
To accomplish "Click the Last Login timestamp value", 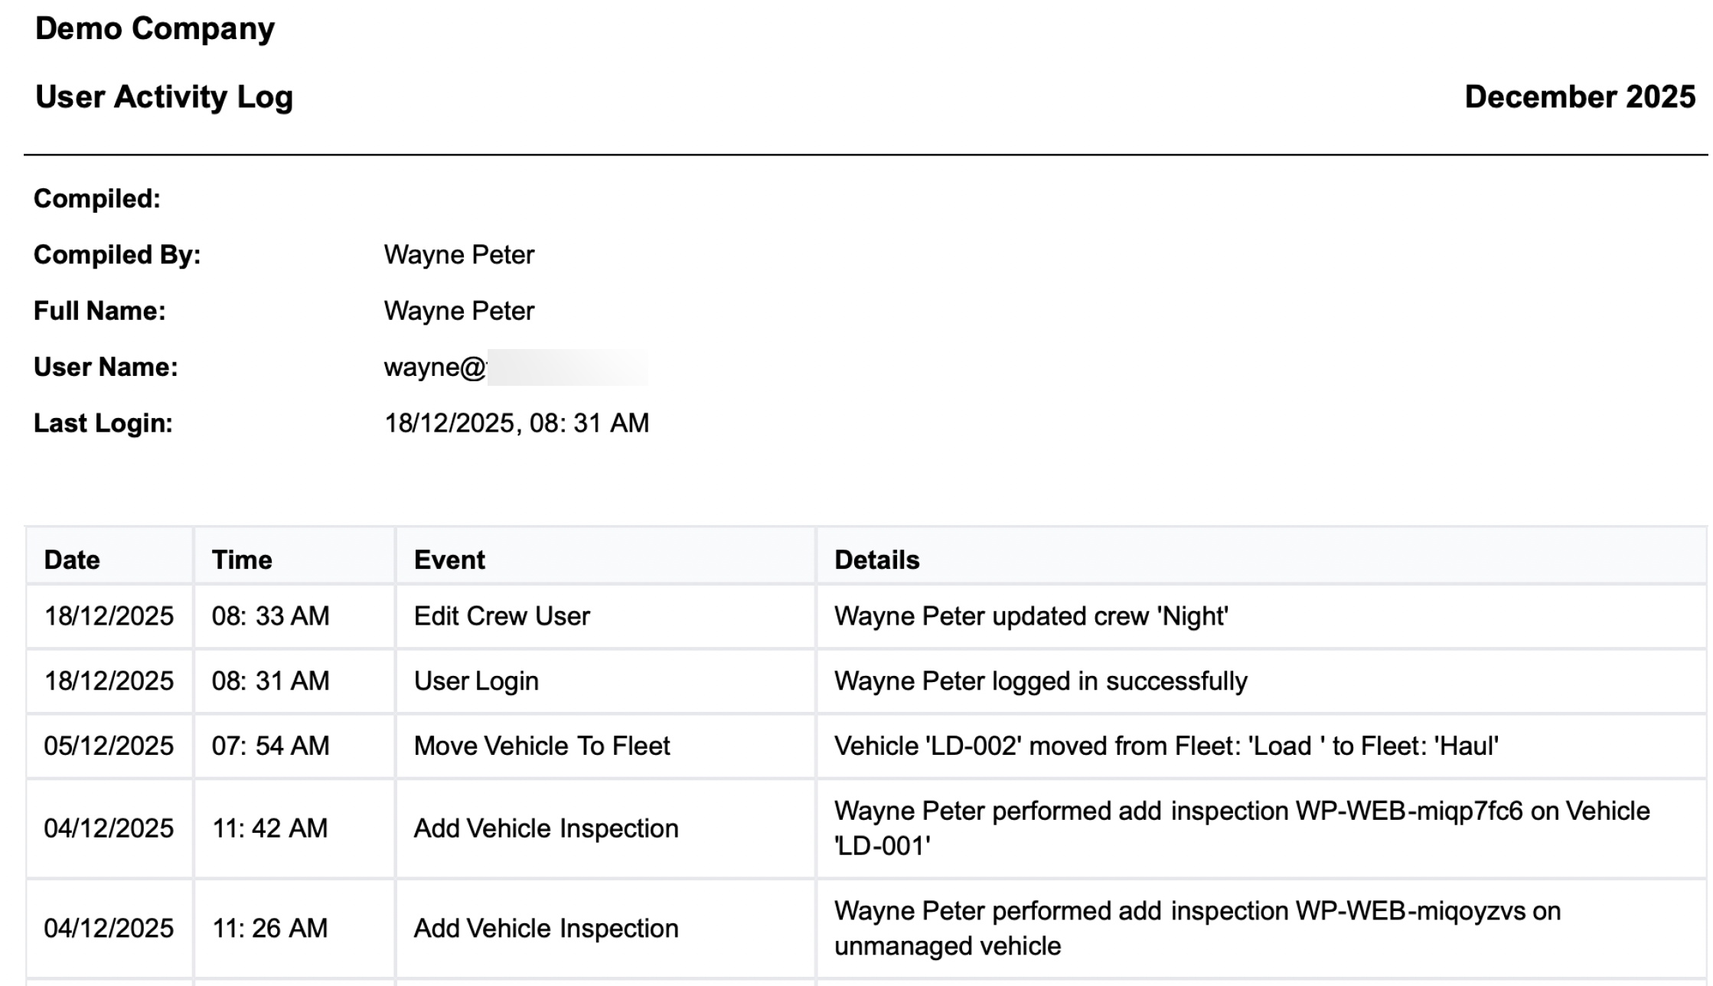I will [x=516, y=423].
